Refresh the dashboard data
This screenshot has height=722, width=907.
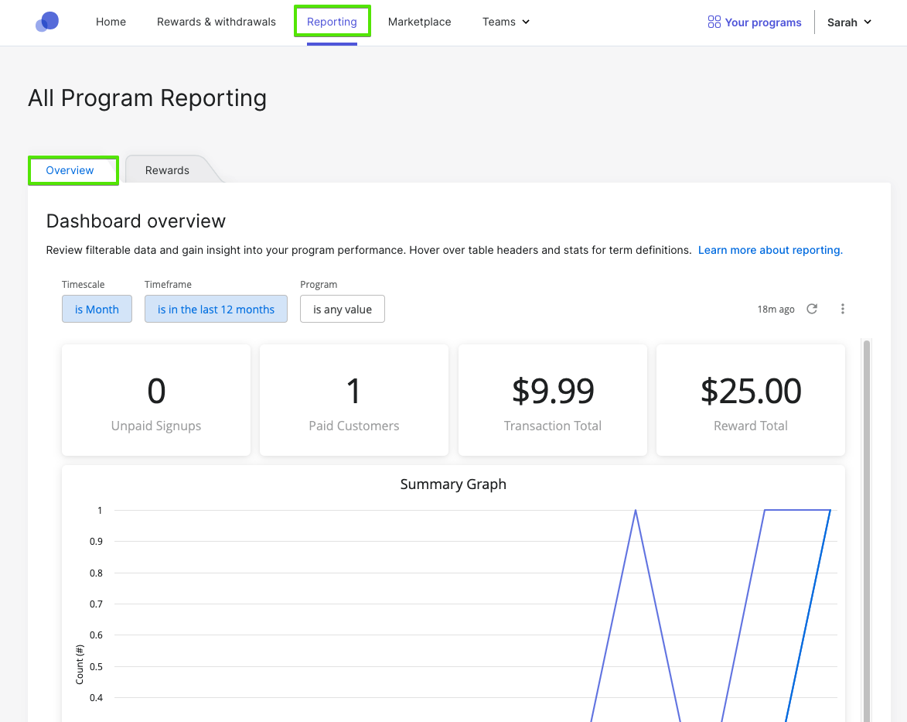pyautogui.click(x=812, y=309)
